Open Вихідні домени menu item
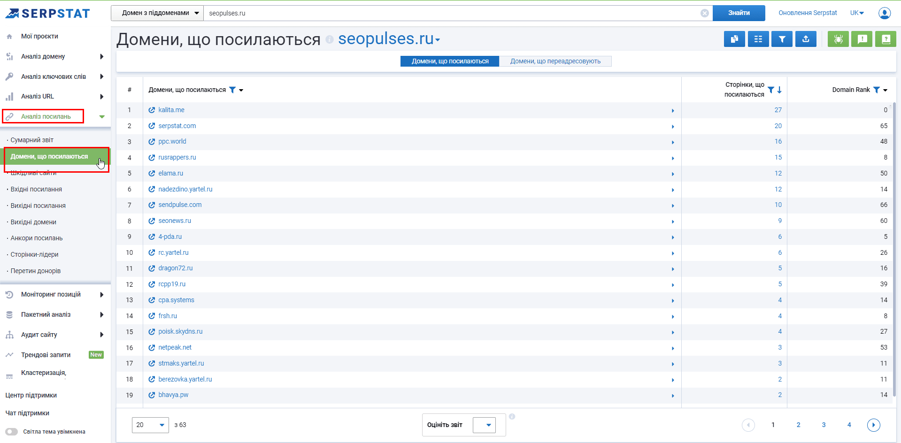901x443 pixels. [x=33, y=222]
